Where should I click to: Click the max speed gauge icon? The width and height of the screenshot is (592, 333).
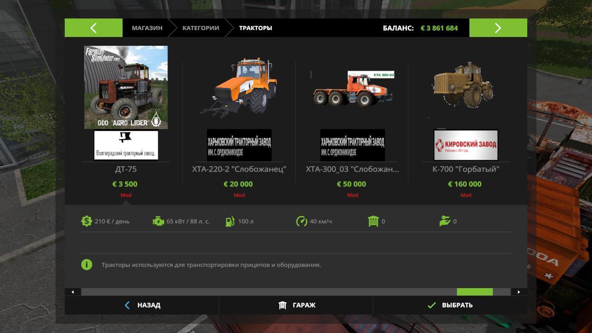[x=302, y=221]
